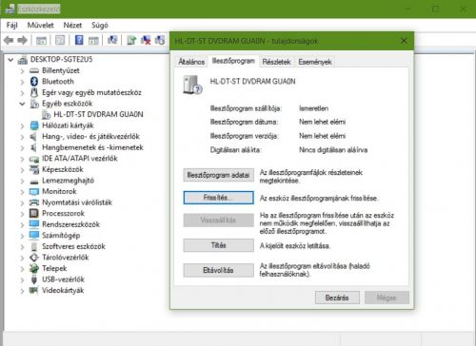Image resolution: width=476 pixels, height=346 pixels.
Task: Click the imaging icon beside Képeszközök
Action: pos(34,169)
